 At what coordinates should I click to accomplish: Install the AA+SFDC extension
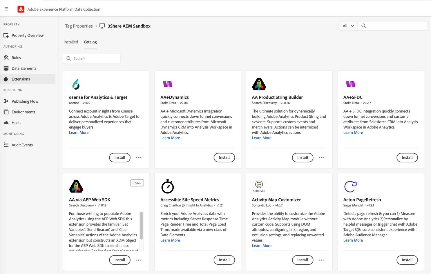pyautogui.click(x=407, y=157)
